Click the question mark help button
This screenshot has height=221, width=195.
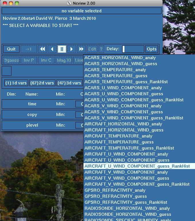pos(101,49)
